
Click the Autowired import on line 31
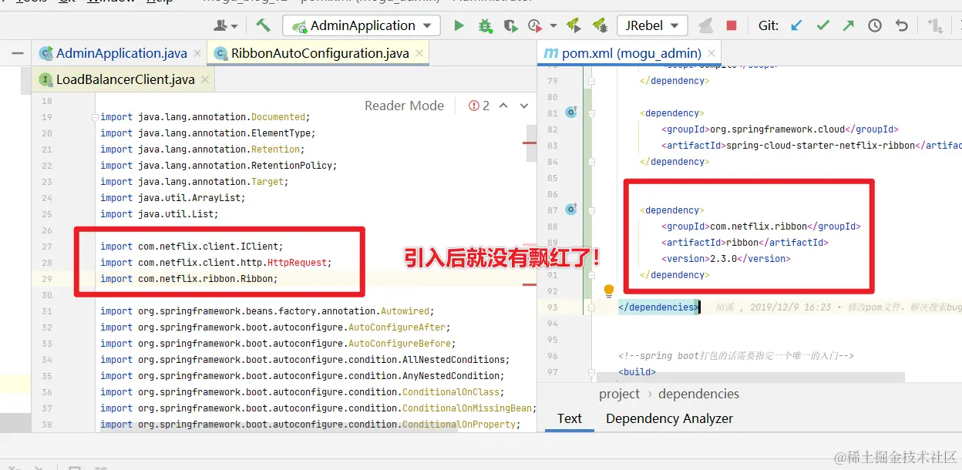tap(267, 311)
